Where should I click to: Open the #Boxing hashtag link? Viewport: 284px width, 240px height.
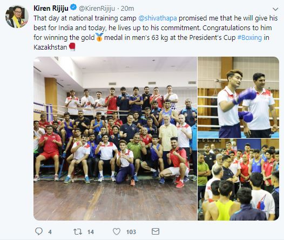pyautogui.click(x=249, y=38)
